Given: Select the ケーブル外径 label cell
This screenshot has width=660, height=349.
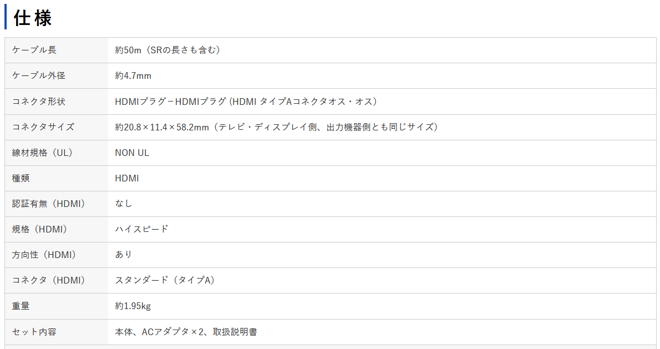Looking at the screenshot, I should (39, 76).
